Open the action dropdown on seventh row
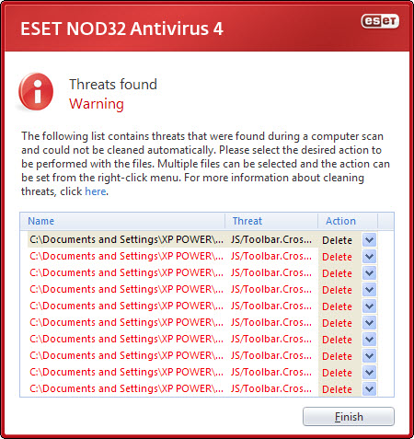 369,339
